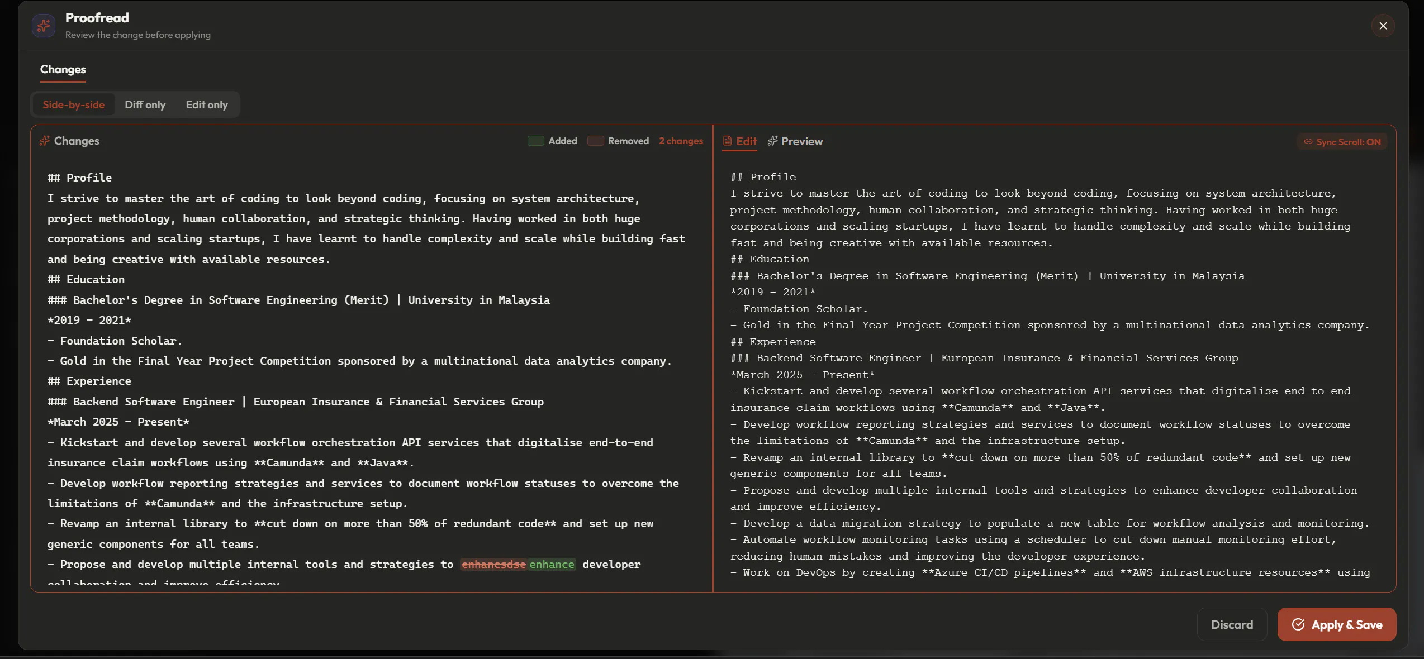
Task: Click '*2019 - 2021*' line in Changes pane
Action: (89, 320)
